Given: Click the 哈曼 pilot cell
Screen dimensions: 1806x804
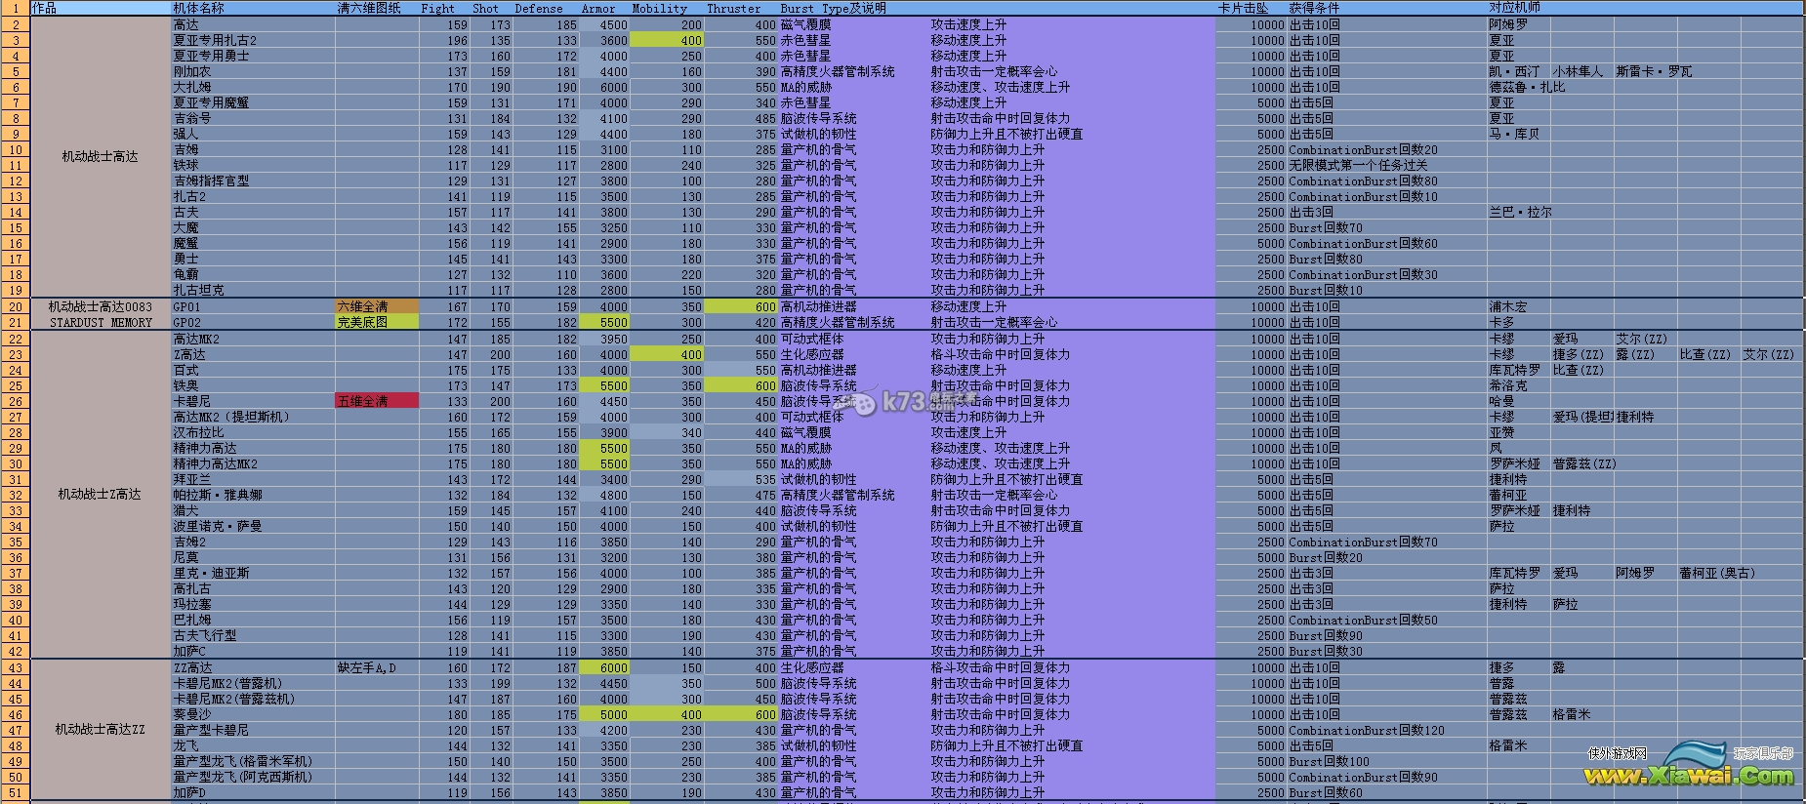Looking at the screenshot, I should tap(1519, 401).
